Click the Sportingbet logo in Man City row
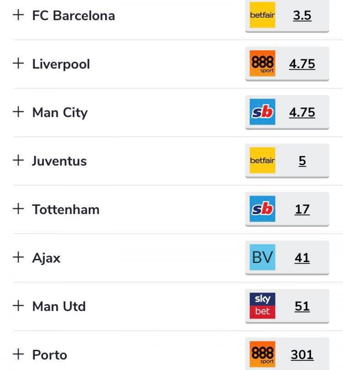Screen dimensions: 343x370 tap(262, 112)
